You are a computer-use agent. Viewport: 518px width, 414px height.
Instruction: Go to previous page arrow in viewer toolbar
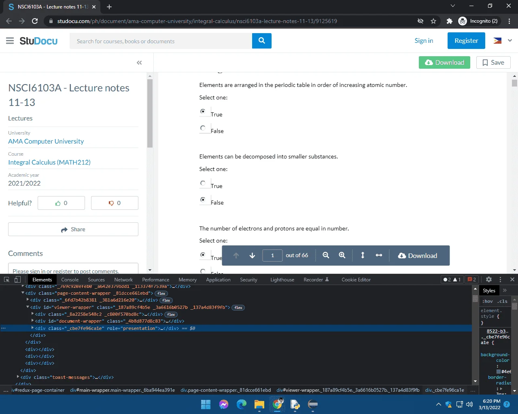236,256
